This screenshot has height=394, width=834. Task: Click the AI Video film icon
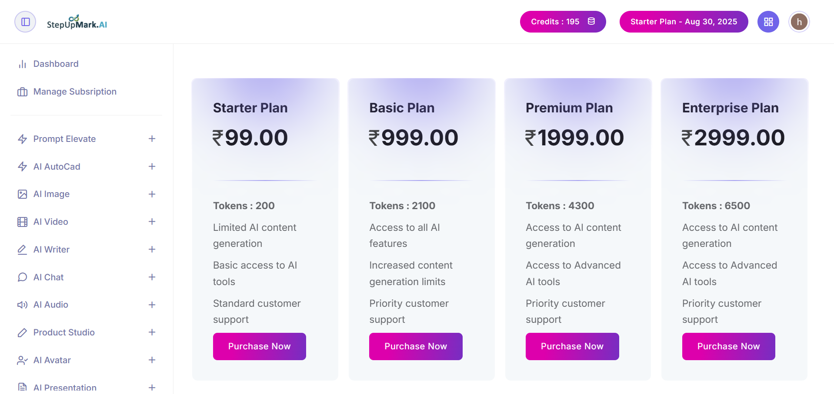pos(22,222)
